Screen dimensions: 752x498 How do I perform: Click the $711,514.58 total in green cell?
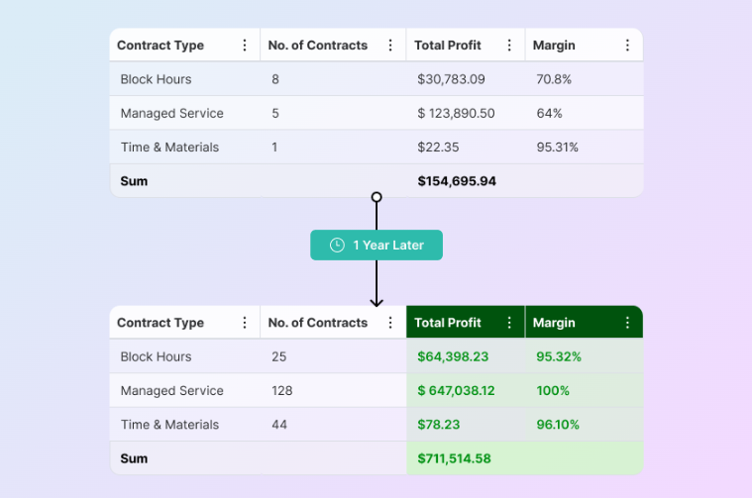coord(454,458)
